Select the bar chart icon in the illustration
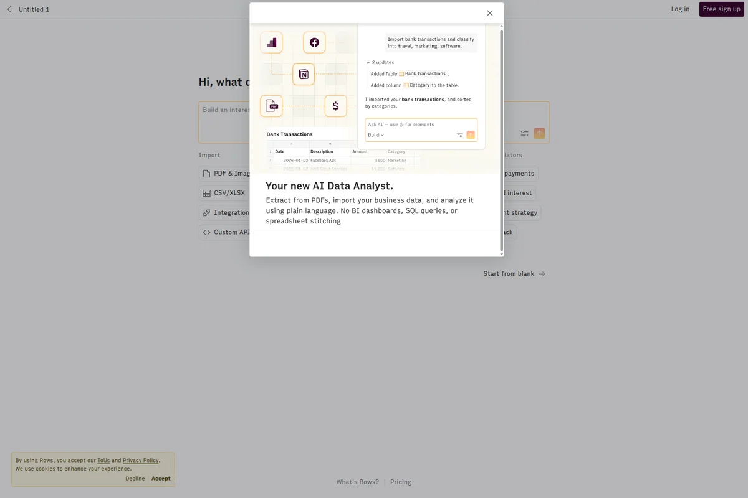 (x=271, y=42)
